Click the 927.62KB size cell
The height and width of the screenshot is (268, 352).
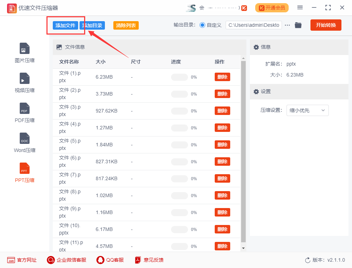(x=106, y=111)
